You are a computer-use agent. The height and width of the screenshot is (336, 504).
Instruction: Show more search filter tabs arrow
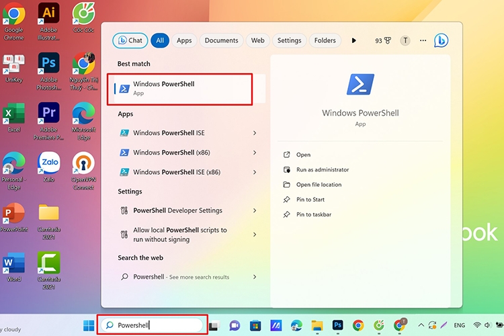[x=354, y=40]
